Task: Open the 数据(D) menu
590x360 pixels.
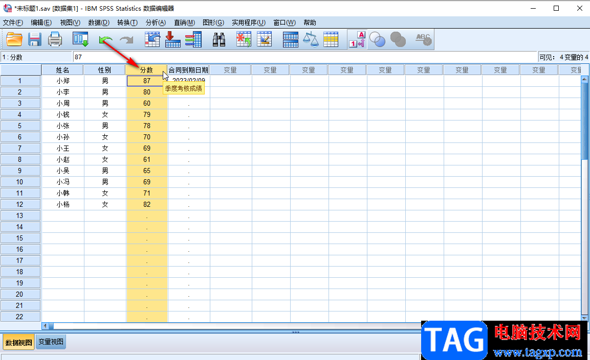Action: tap(99, 22)
